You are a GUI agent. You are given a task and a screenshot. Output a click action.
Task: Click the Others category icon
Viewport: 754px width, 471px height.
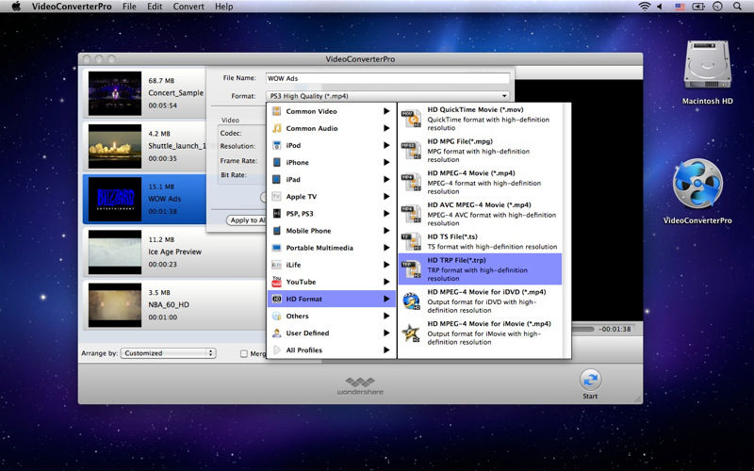pyautogui.click(x=276, y=316)
